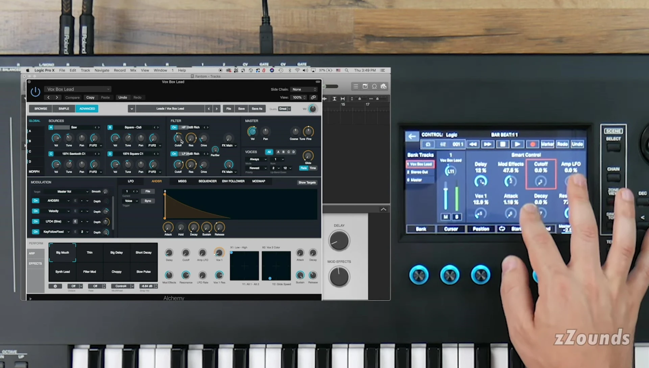Open Logic list editors icon in toolbar

(356, 87)
